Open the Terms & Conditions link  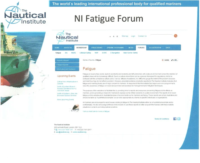162,119
